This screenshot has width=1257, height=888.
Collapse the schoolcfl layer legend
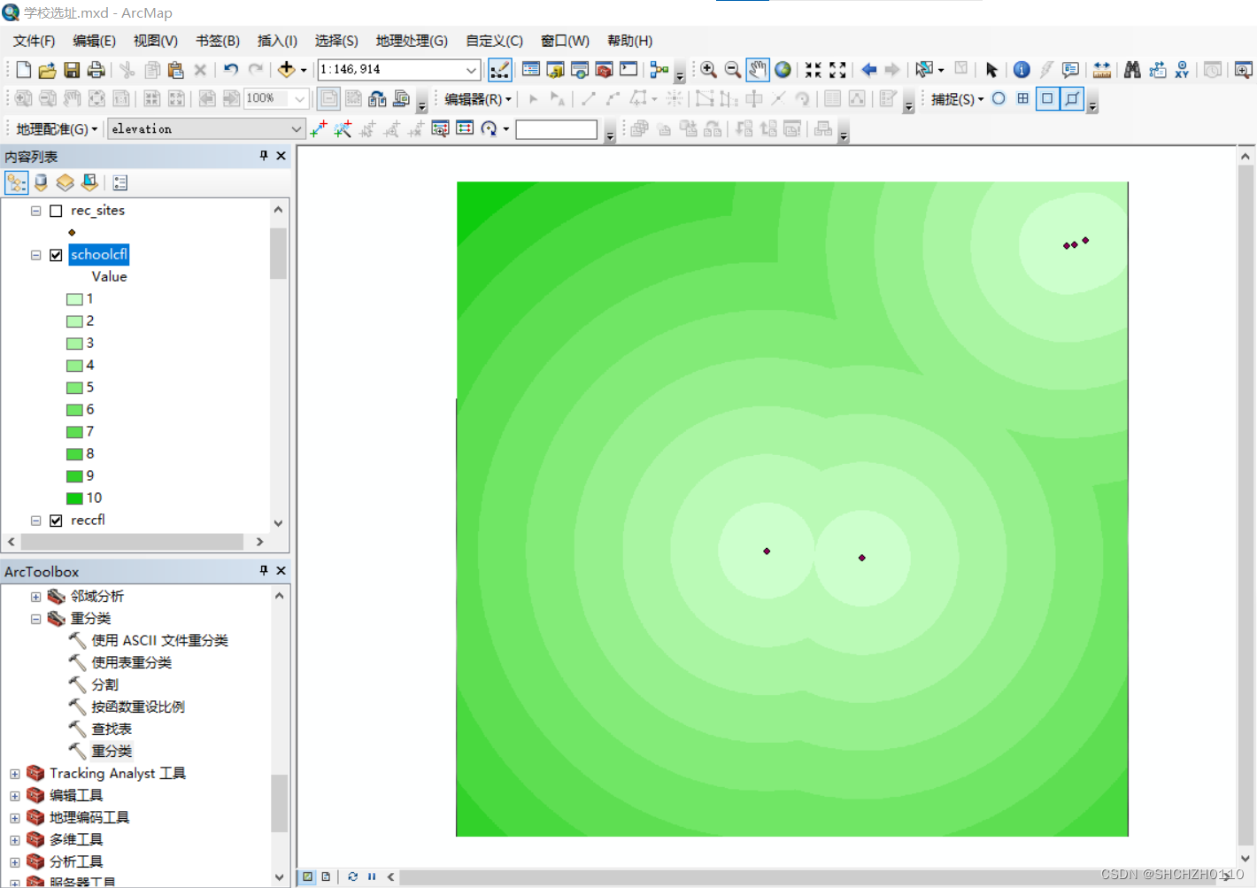[x=35, y=255]
